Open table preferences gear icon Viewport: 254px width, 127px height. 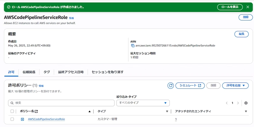click(246, 103)
